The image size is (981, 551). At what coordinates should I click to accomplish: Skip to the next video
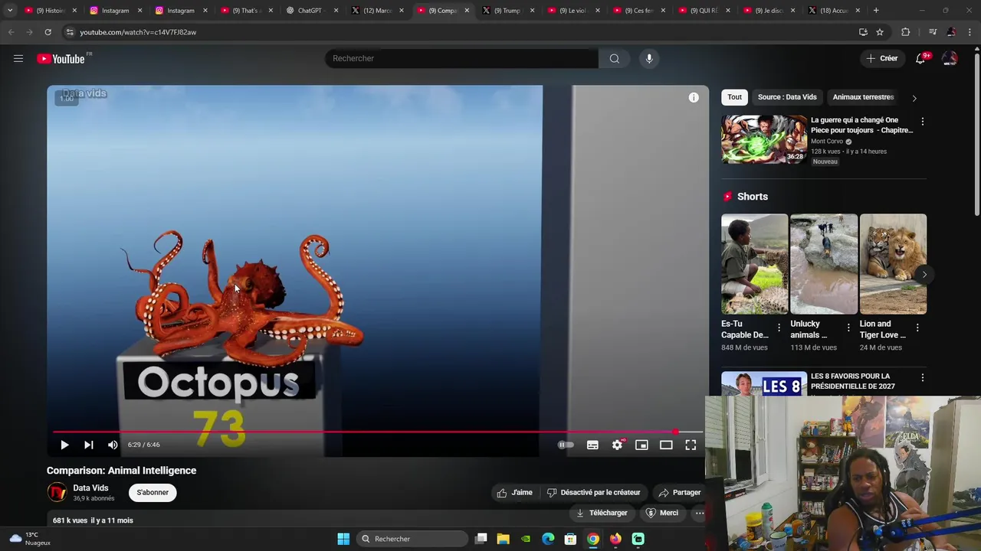tap(89, 445)
